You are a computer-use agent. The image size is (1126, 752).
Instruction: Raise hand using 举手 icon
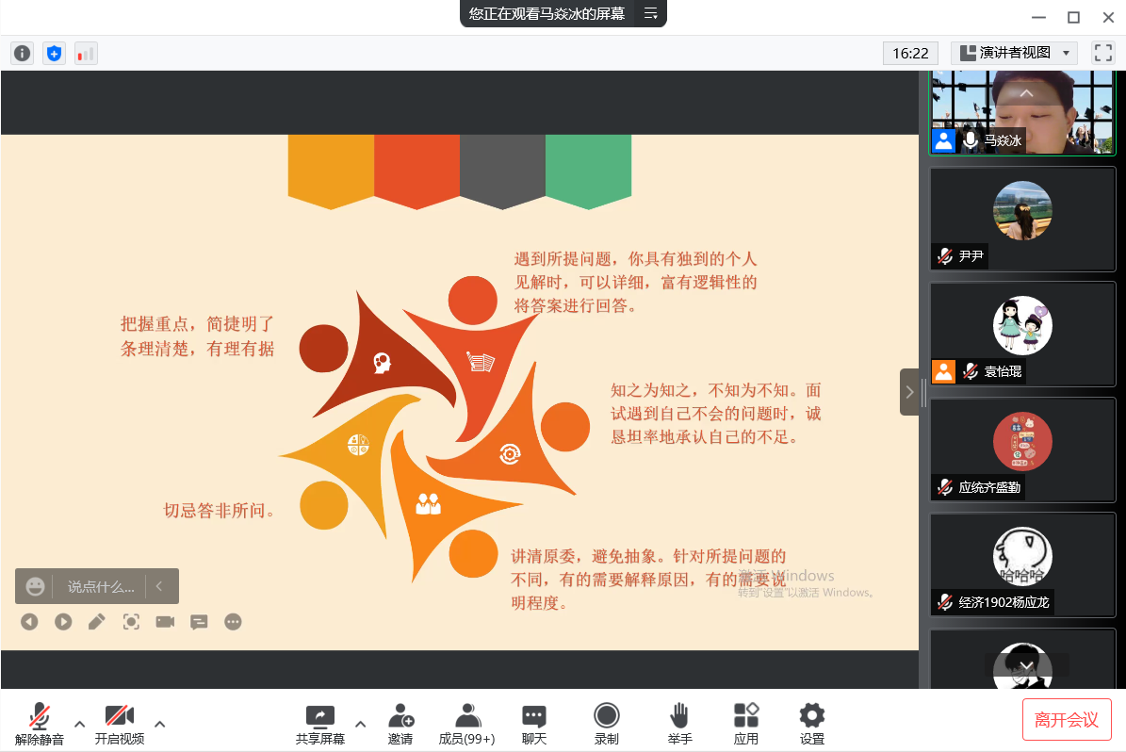[679, 723]
